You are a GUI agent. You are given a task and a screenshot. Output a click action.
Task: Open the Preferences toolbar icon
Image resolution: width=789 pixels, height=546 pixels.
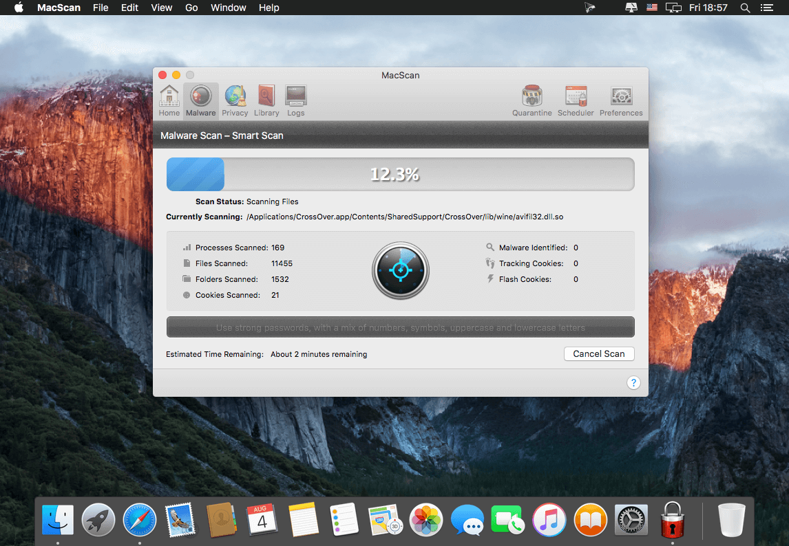(x=621, y=100)
